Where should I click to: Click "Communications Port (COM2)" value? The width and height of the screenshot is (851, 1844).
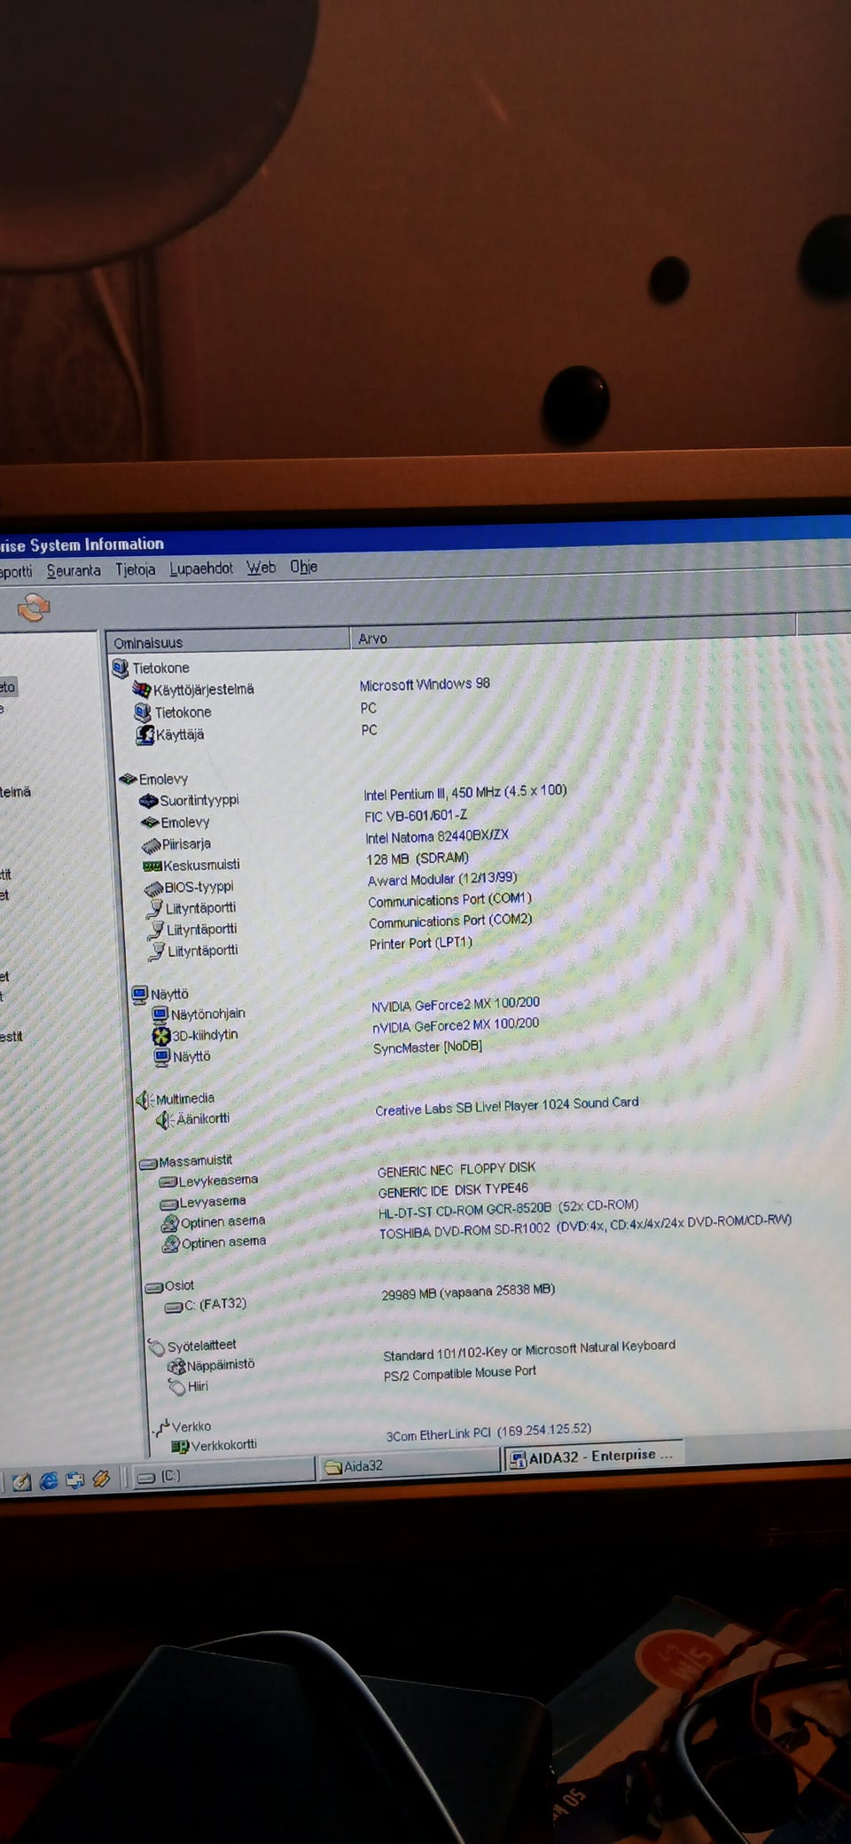tap(450, 922)
